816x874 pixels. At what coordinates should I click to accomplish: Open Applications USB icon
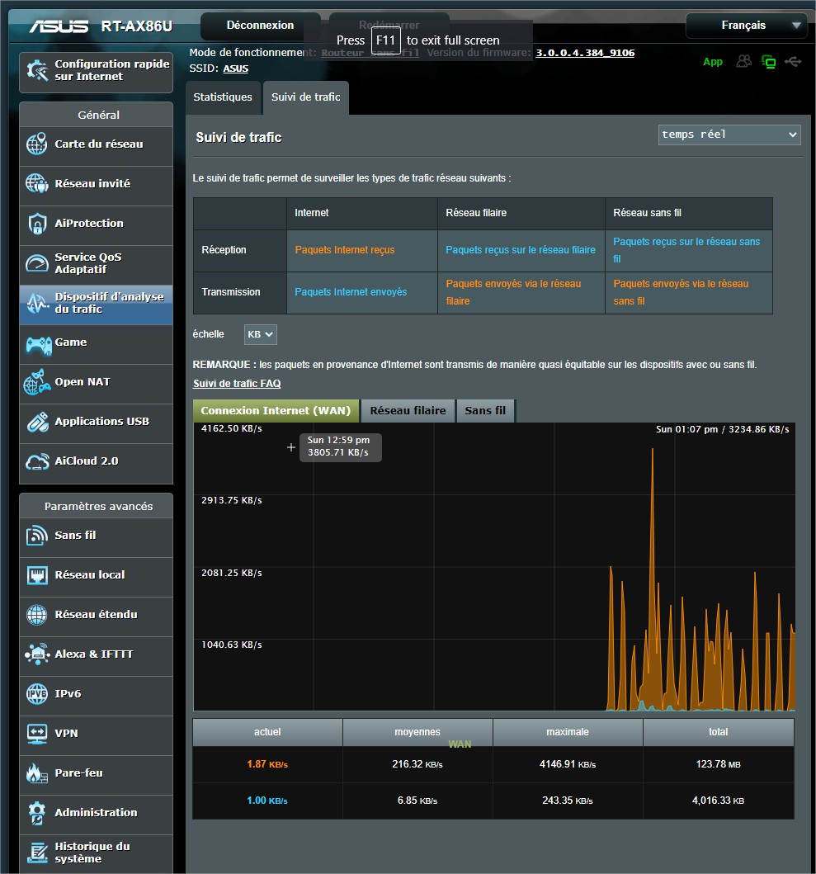(x=37, y=422)
